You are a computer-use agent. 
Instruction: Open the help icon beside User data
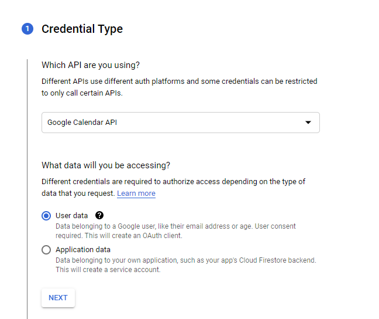99,215
